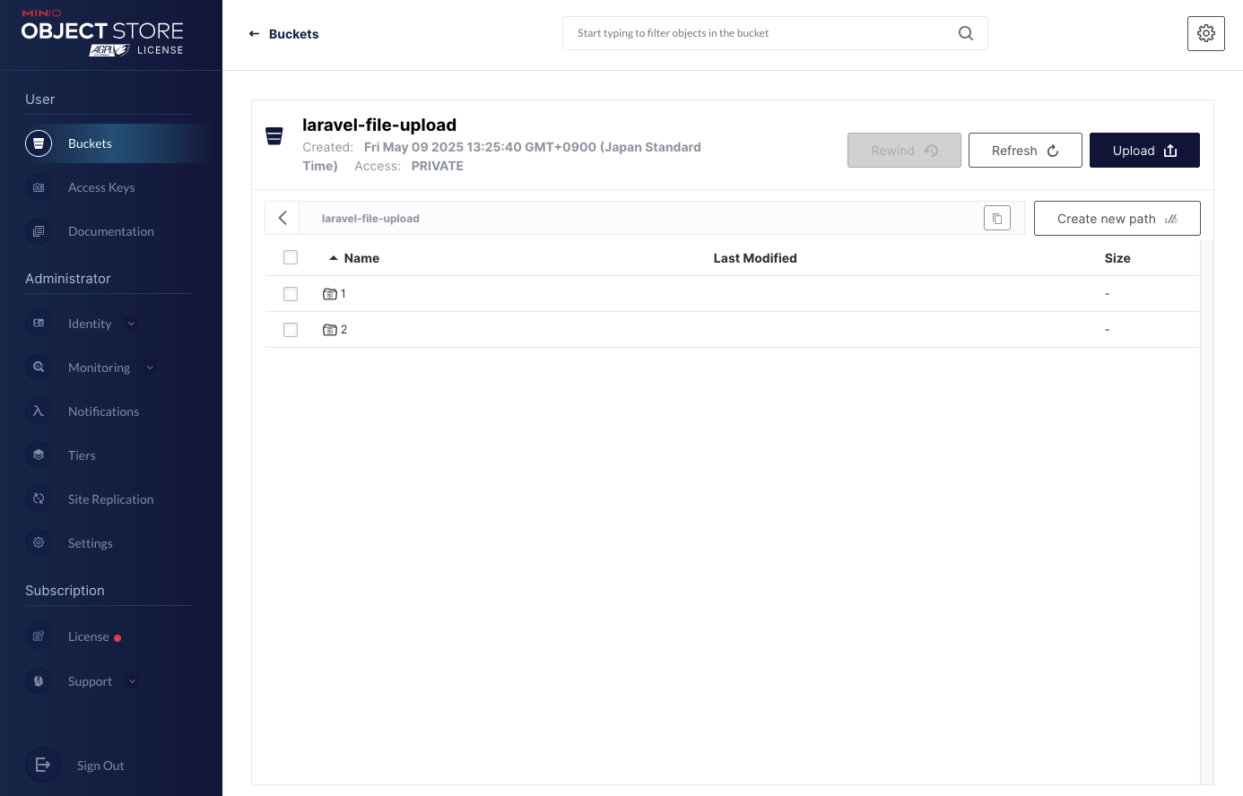Click the Monitoring magnifier icon

[39, 368]
